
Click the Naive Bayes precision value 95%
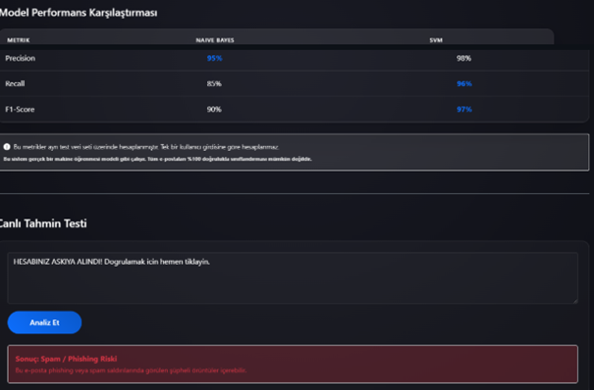click(214, 58)
